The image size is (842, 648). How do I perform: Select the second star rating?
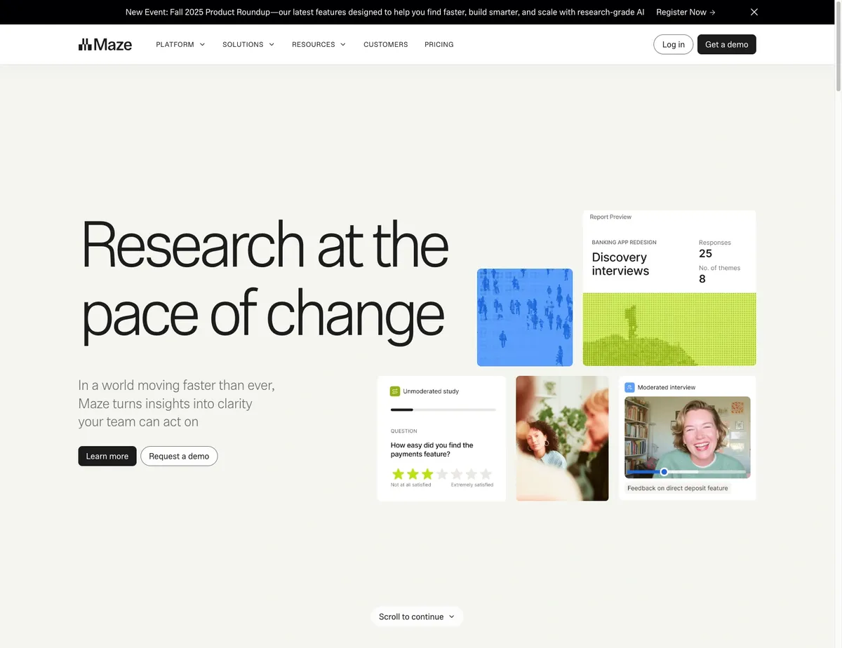[x=413, y=474]
